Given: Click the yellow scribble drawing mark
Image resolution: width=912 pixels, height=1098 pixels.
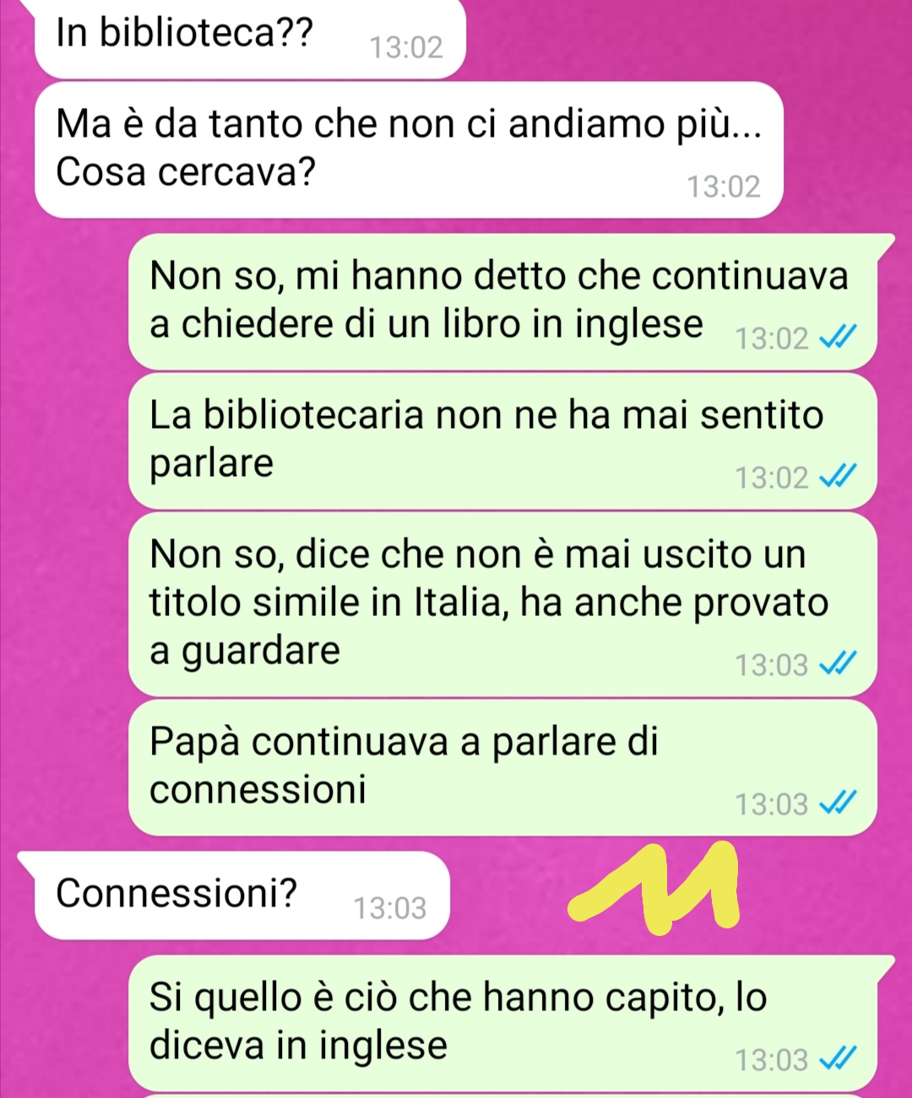Looking at the screenshot, I should pyautogui.click(x=654, y=886).
